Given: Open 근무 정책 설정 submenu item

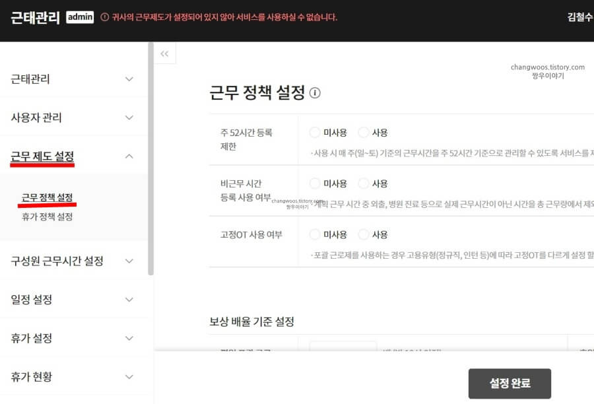Looking at the screenshot, I should pos(47,197).
